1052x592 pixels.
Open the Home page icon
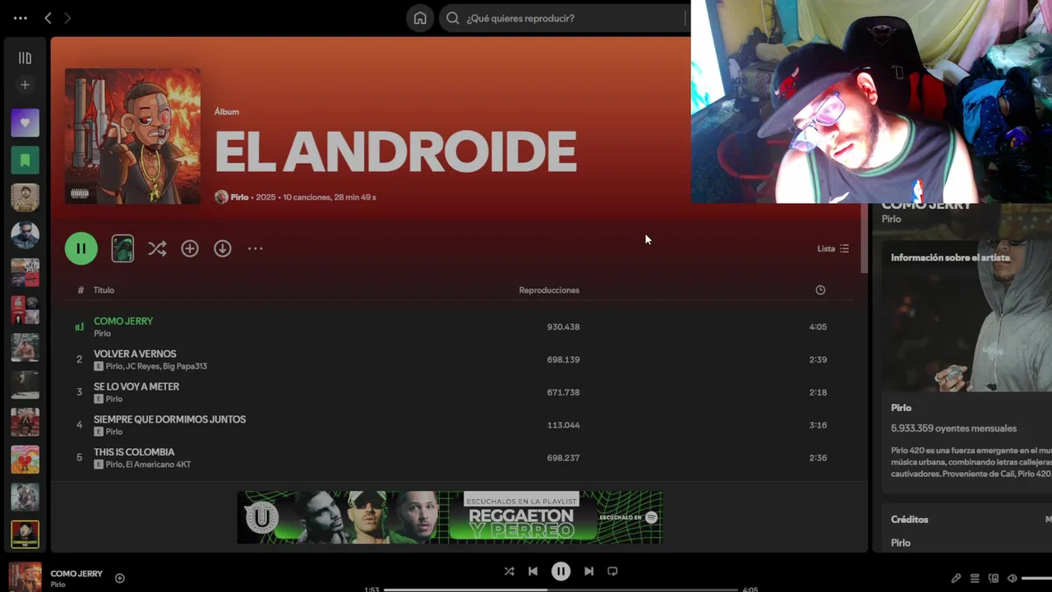[x=420, y=18]
